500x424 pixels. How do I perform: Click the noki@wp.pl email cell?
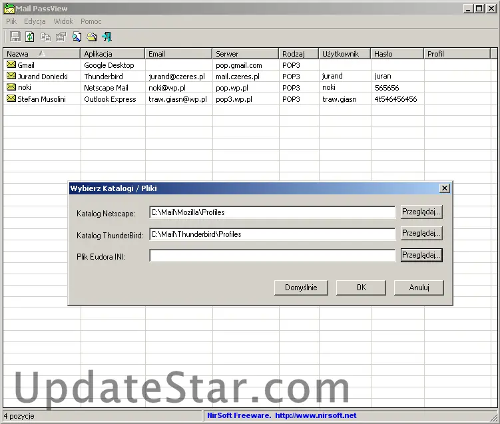tap(166, 88)
